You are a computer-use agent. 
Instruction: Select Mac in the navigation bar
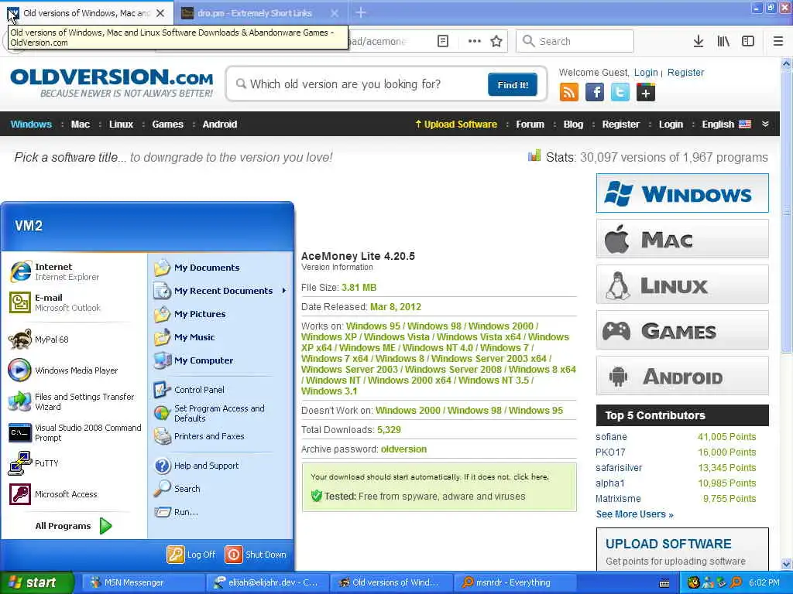click(81, 125)
